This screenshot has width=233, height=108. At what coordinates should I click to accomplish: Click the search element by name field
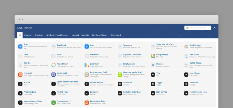pos(198,28)
